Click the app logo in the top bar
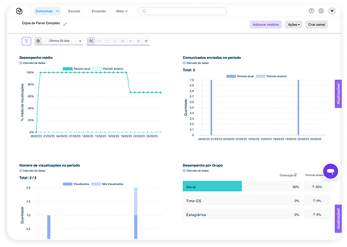 pos(20,11)
